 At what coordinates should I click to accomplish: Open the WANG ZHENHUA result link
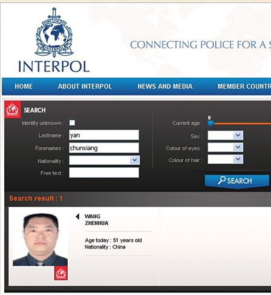pyautogui.click(x=96, y=220)
